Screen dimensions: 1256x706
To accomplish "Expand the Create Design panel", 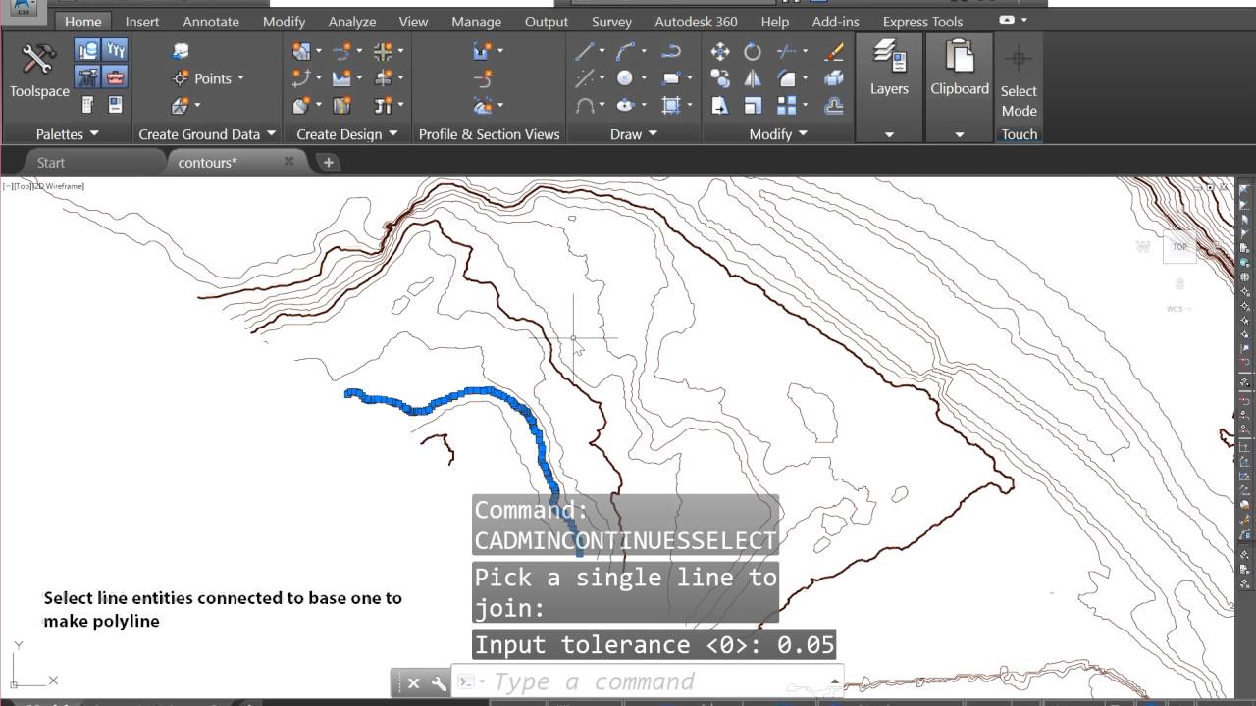I will (347, 134).
